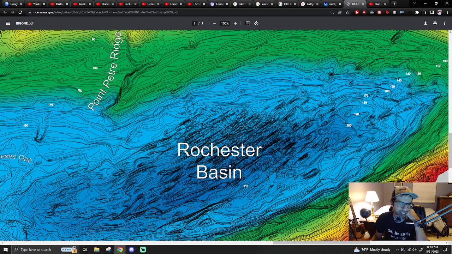This screenshot has width=452, height=254.
Task: Open File Explorer from the taskbar
Action: click(x=97, y=250)
